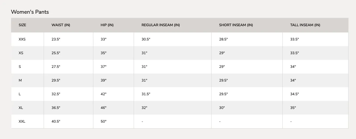Click the 40.5" waist value
The width and height of the screenshot is (356, 139).
(56, 121)
